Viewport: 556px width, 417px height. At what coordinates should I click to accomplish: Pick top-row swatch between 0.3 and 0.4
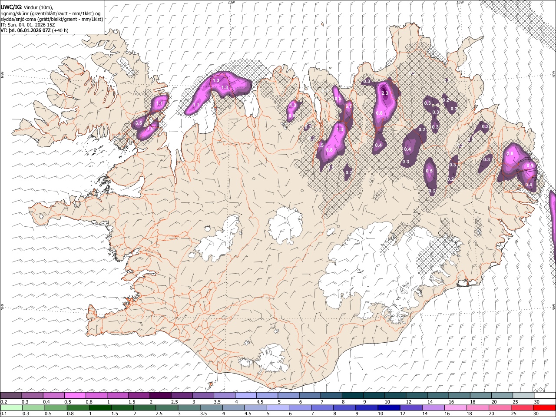[32, 395]
